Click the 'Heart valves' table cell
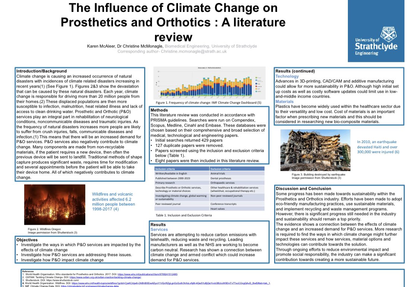The height and width of the screenshot is (287, 419). click(237, 209)
